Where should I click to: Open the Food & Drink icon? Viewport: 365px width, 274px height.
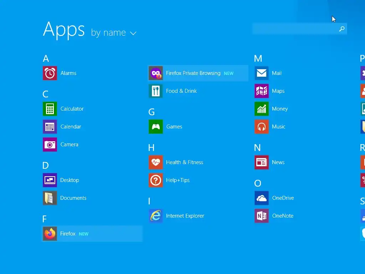coord(156,91)
